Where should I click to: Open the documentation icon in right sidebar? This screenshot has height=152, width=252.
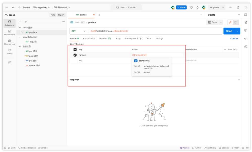(246, 22)
